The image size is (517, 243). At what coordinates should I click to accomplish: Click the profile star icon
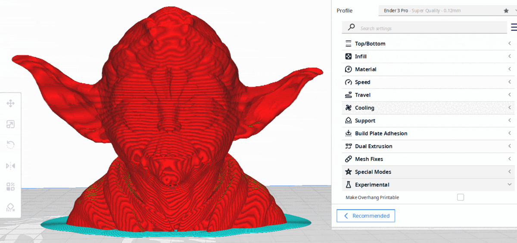click(506, 11)
